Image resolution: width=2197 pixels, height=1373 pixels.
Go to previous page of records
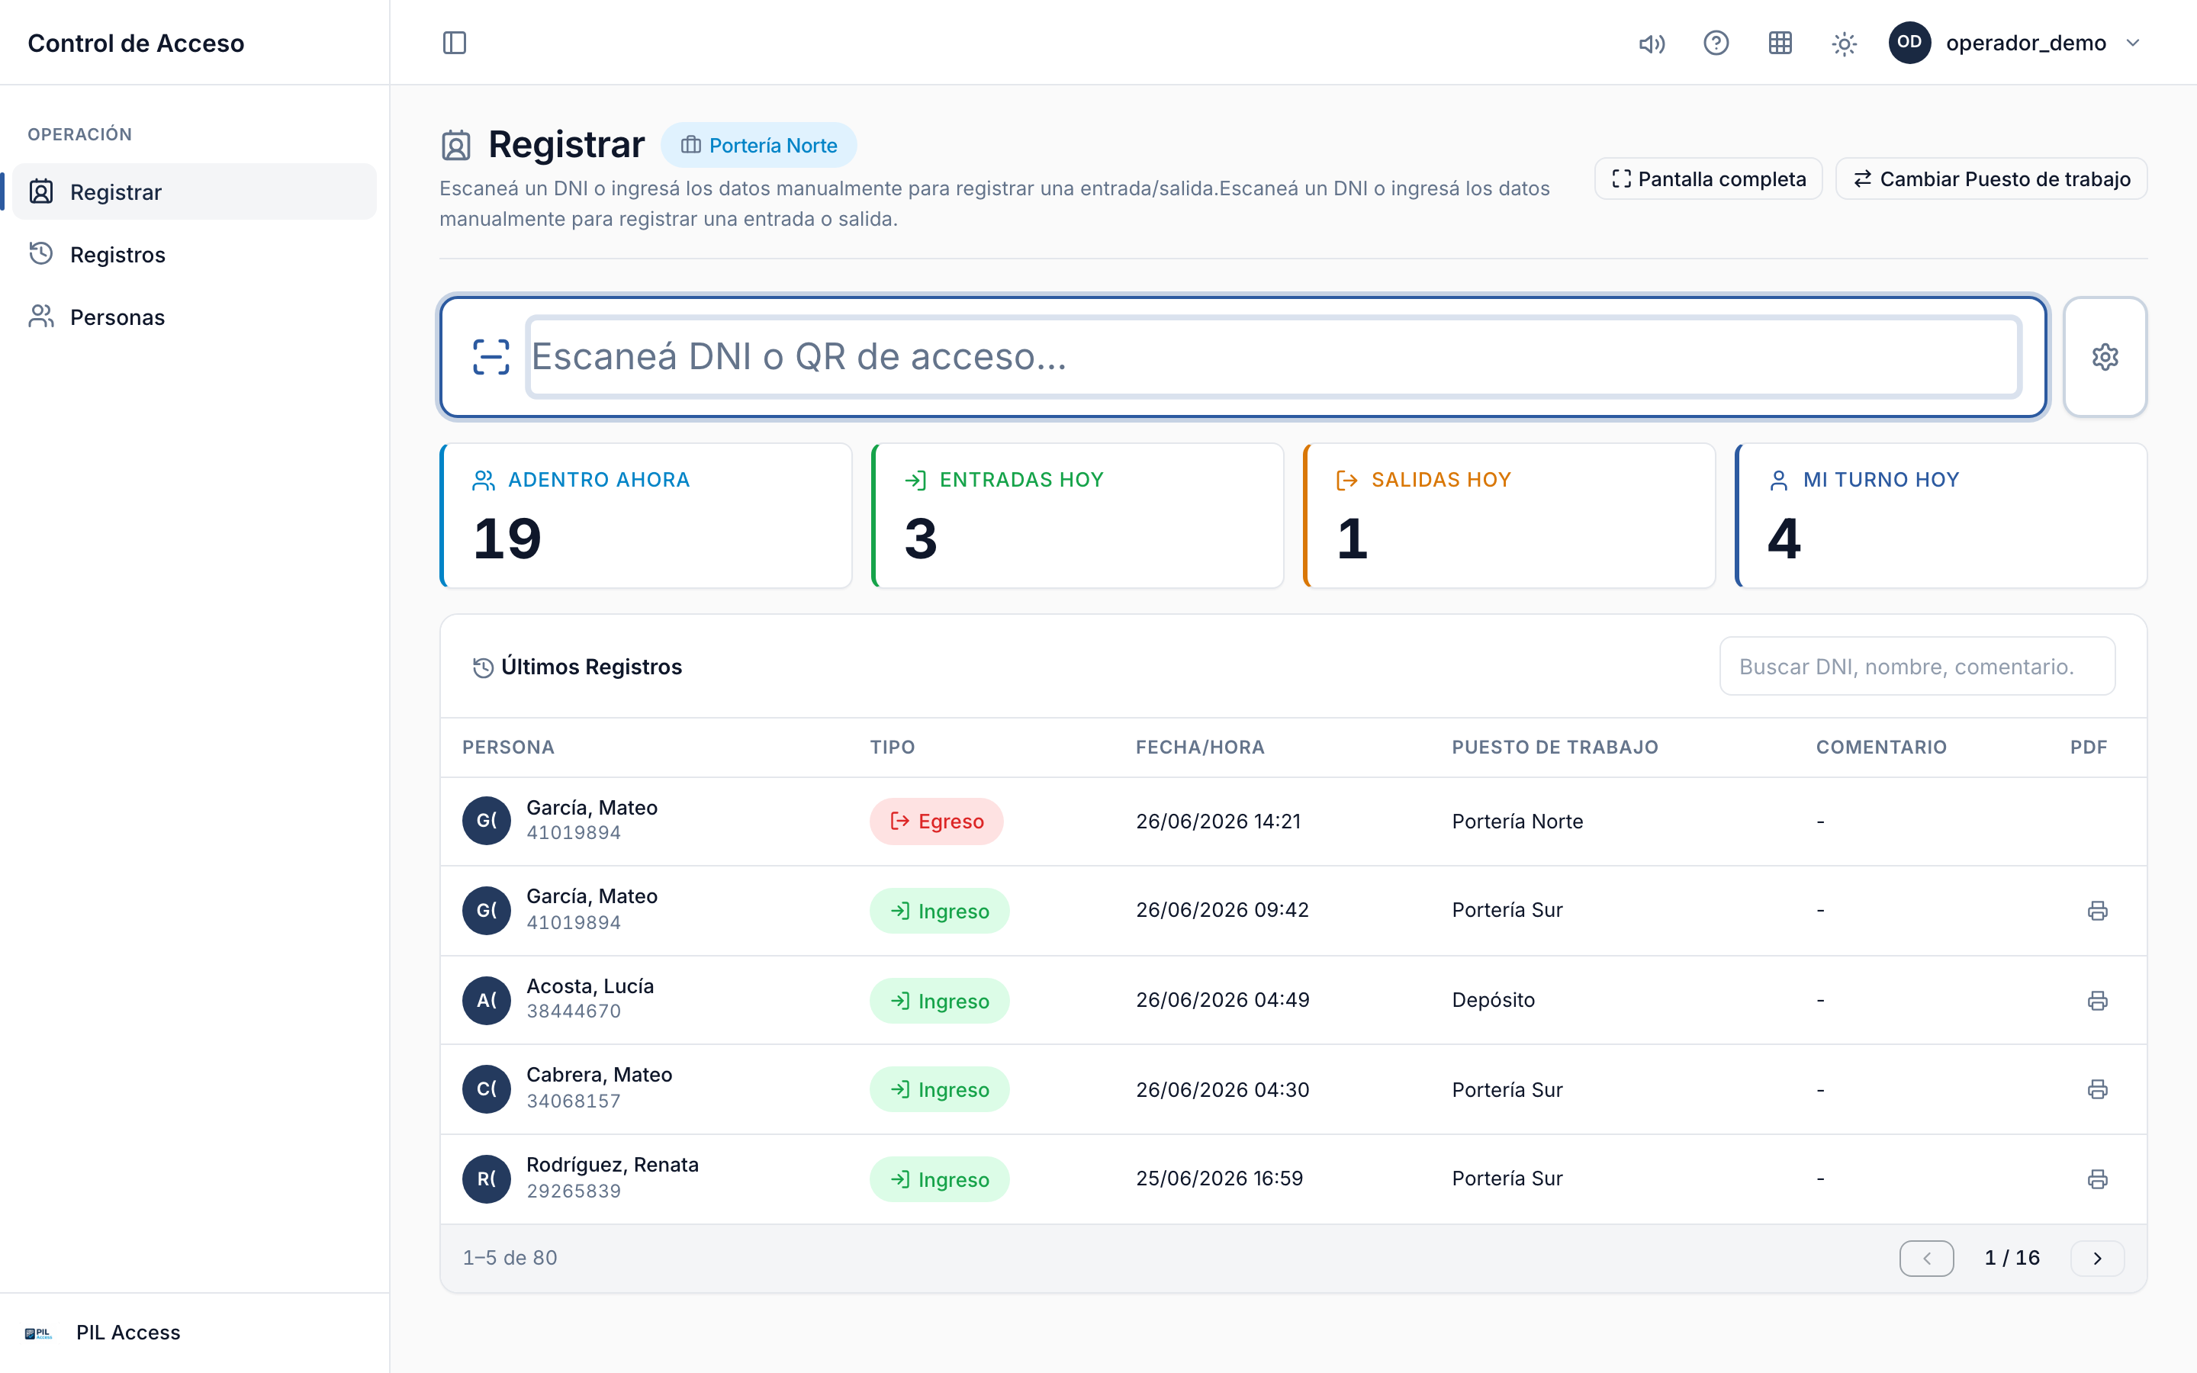pos(1926,1259)
